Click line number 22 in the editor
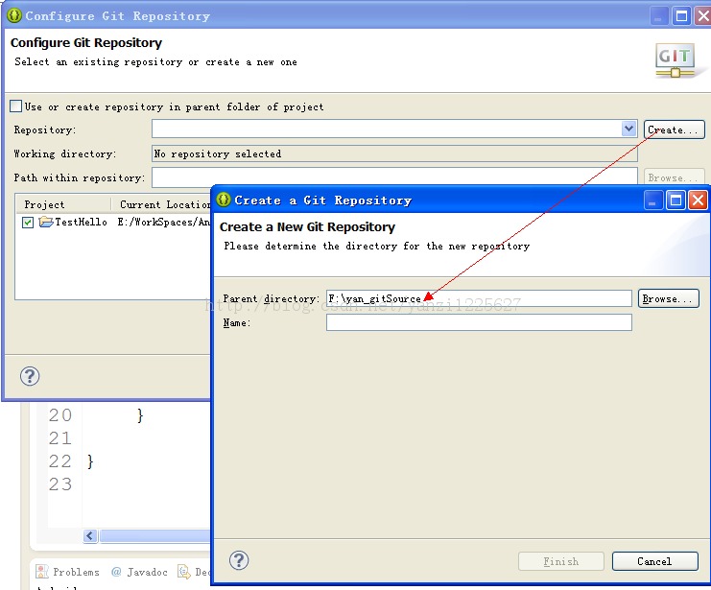711x590 pixels. tap(60, 461)
